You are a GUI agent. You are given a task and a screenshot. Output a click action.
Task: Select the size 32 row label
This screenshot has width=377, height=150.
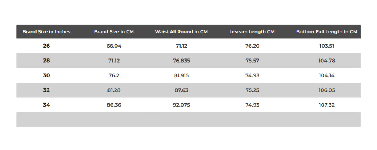point(46,90)
